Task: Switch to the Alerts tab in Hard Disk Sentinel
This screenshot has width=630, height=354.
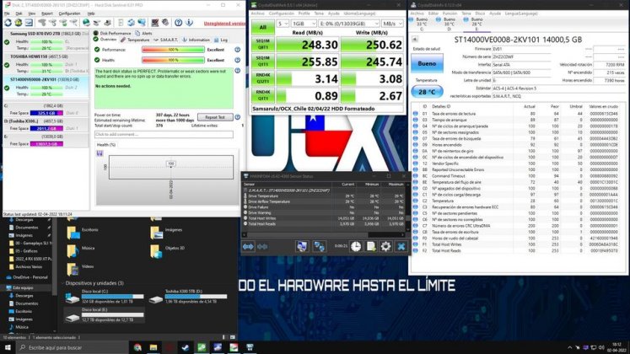Action: 143,34
